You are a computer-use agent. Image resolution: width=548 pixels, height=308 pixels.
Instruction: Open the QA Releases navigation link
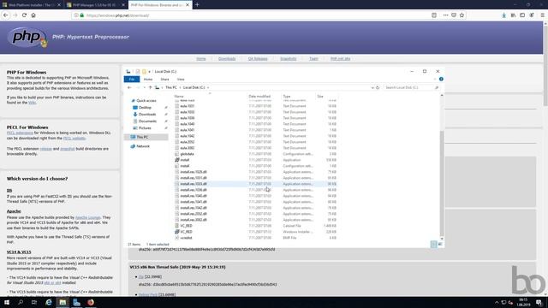click(x=258, y=59)
